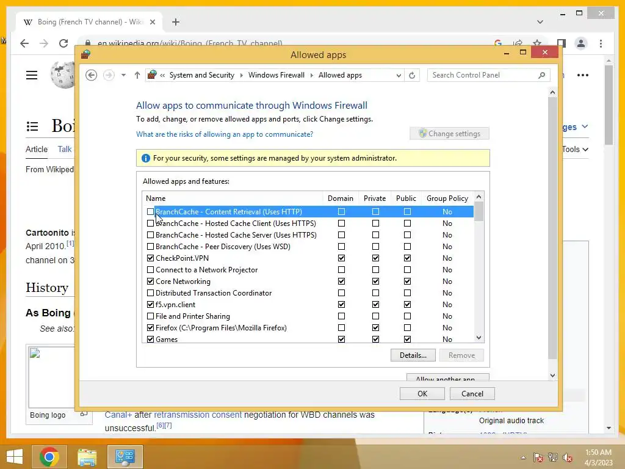The height and width of the screenshot is (469, 625).
Task: Expand the Chrome tab search chevron
Action: (540, 22)
